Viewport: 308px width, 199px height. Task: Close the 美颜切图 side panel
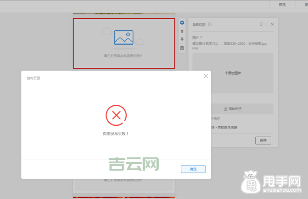pos(272,24)
